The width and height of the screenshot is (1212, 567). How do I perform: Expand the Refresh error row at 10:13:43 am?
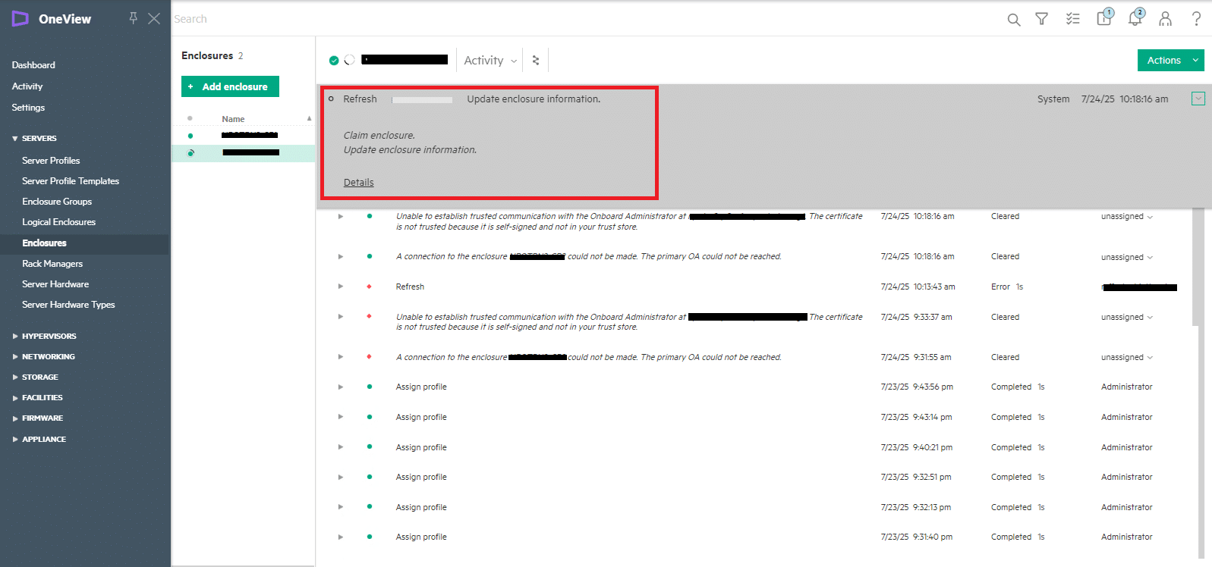coord(341,287)
